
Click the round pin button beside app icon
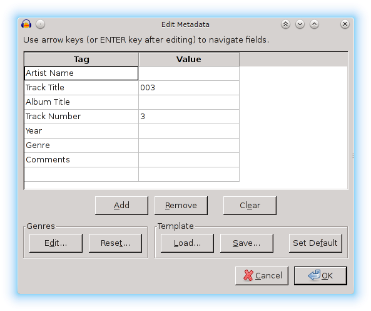pos(41,24)
